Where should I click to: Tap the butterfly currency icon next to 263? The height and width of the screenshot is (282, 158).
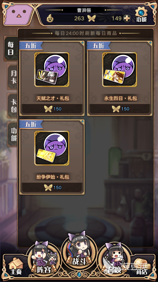tap(91, 18)
